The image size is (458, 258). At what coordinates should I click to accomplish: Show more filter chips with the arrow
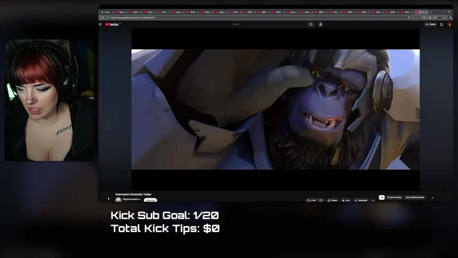432,197
